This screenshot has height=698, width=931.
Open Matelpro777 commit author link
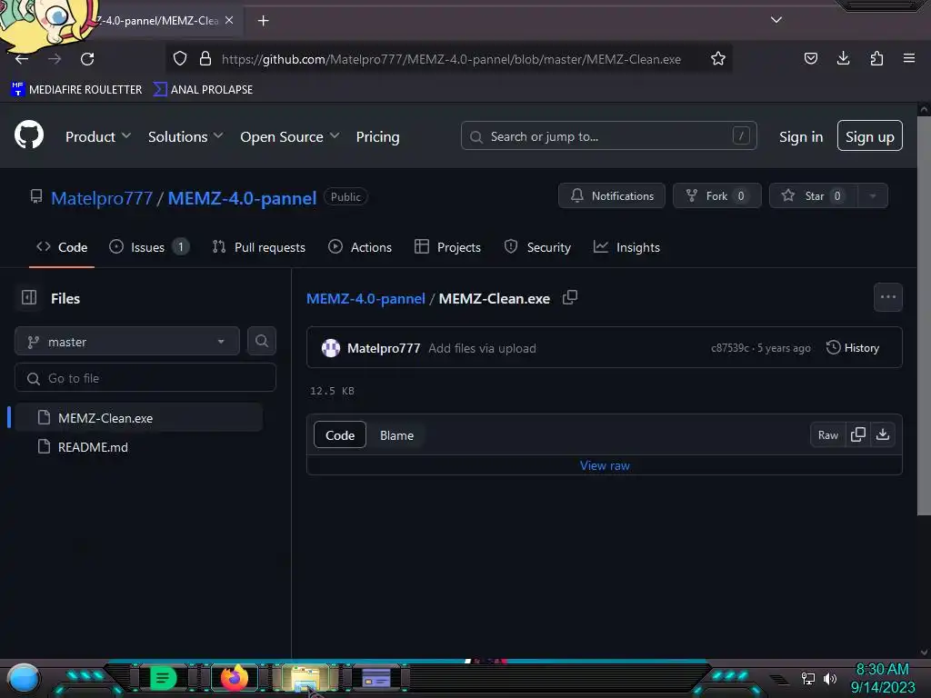pyautogui.click(x=384, y=348)
